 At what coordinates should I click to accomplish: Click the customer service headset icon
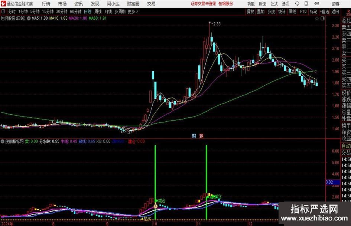point(297,4)
